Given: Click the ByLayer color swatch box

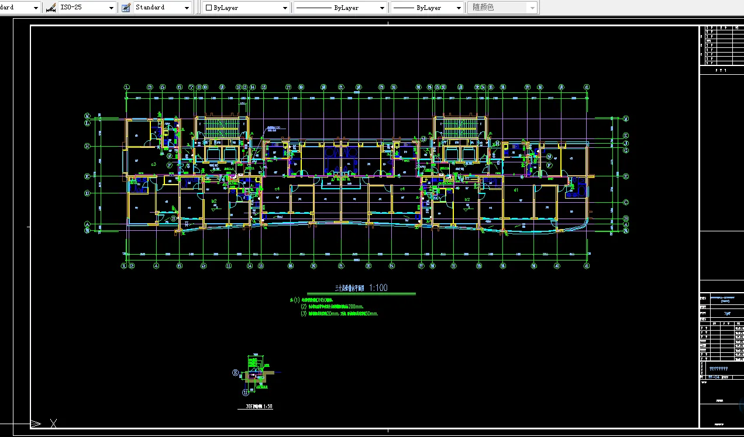Looking at the screenshot, I should (209, 8).
